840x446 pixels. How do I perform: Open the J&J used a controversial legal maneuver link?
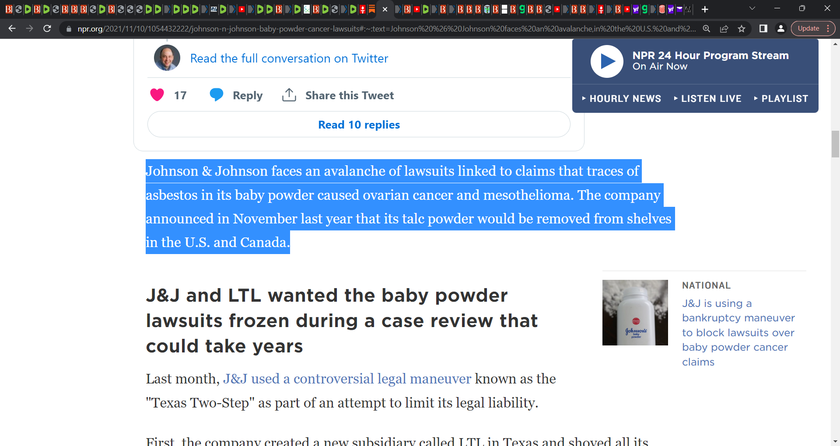(347, 379)
